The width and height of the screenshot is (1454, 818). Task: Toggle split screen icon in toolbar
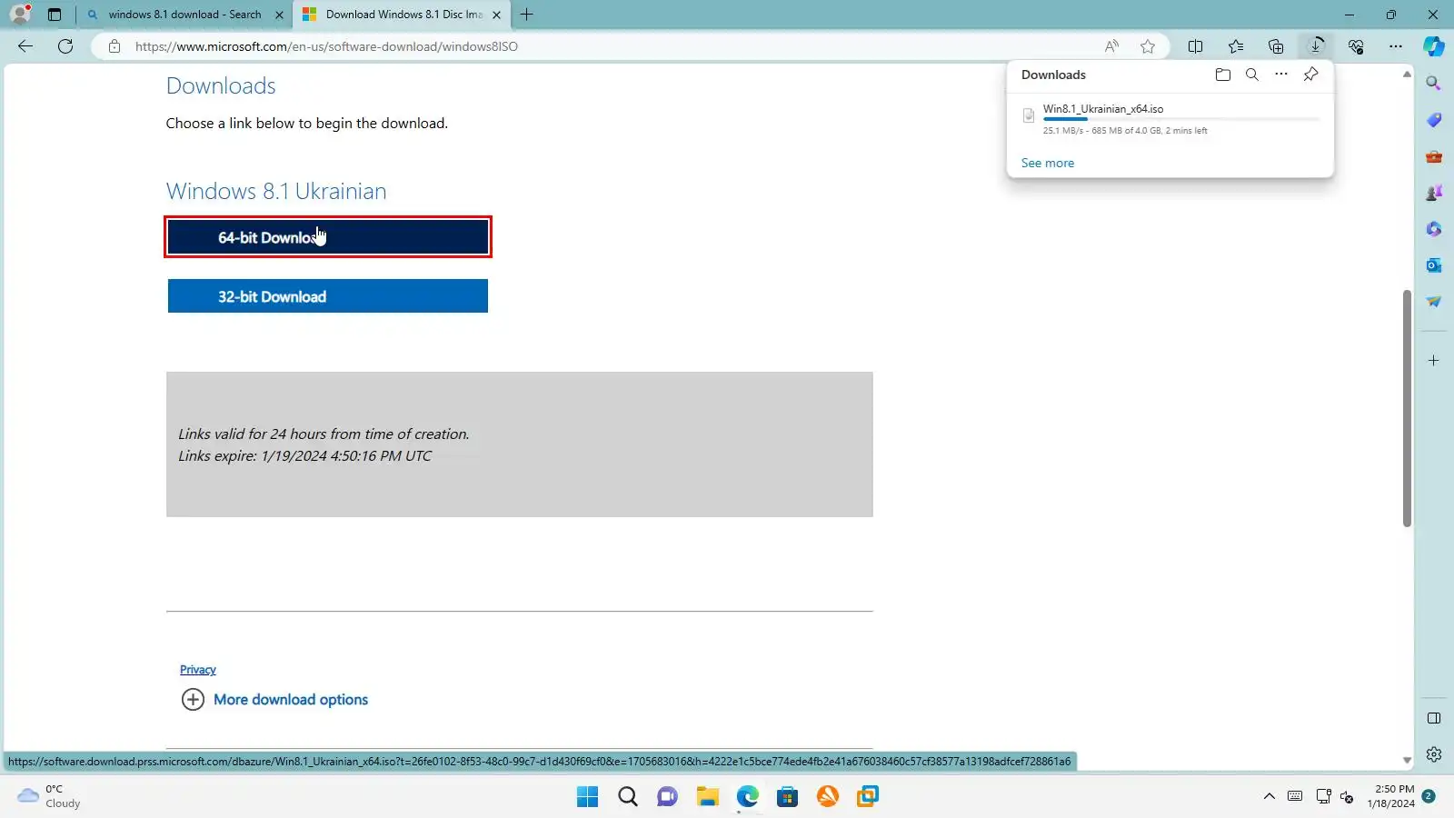pos(1196,46)
